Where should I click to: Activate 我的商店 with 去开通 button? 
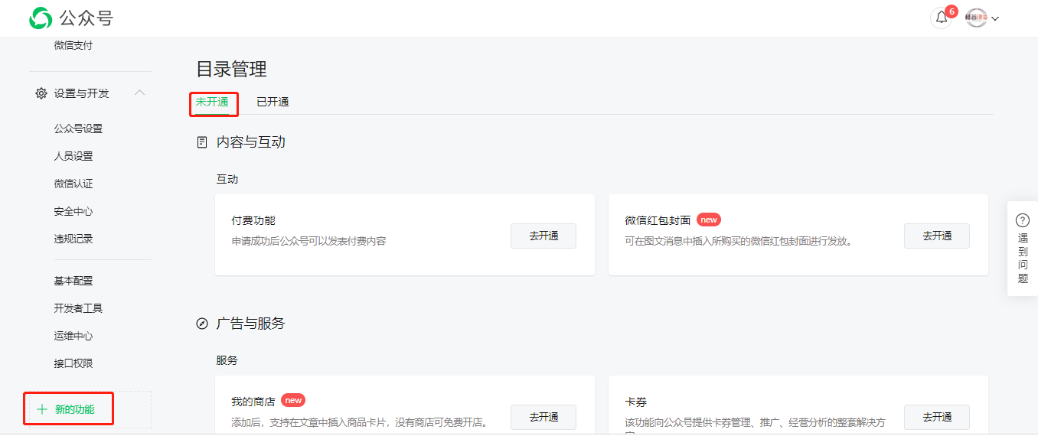pos(543,417)
